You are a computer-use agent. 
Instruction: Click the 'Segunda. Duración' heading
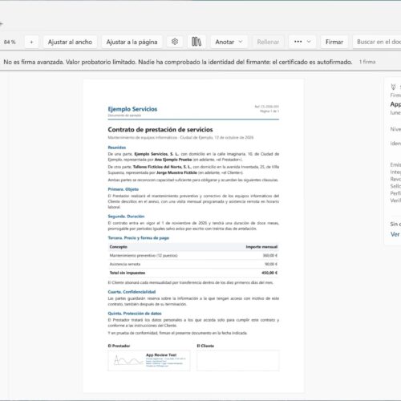coord(126,216)
